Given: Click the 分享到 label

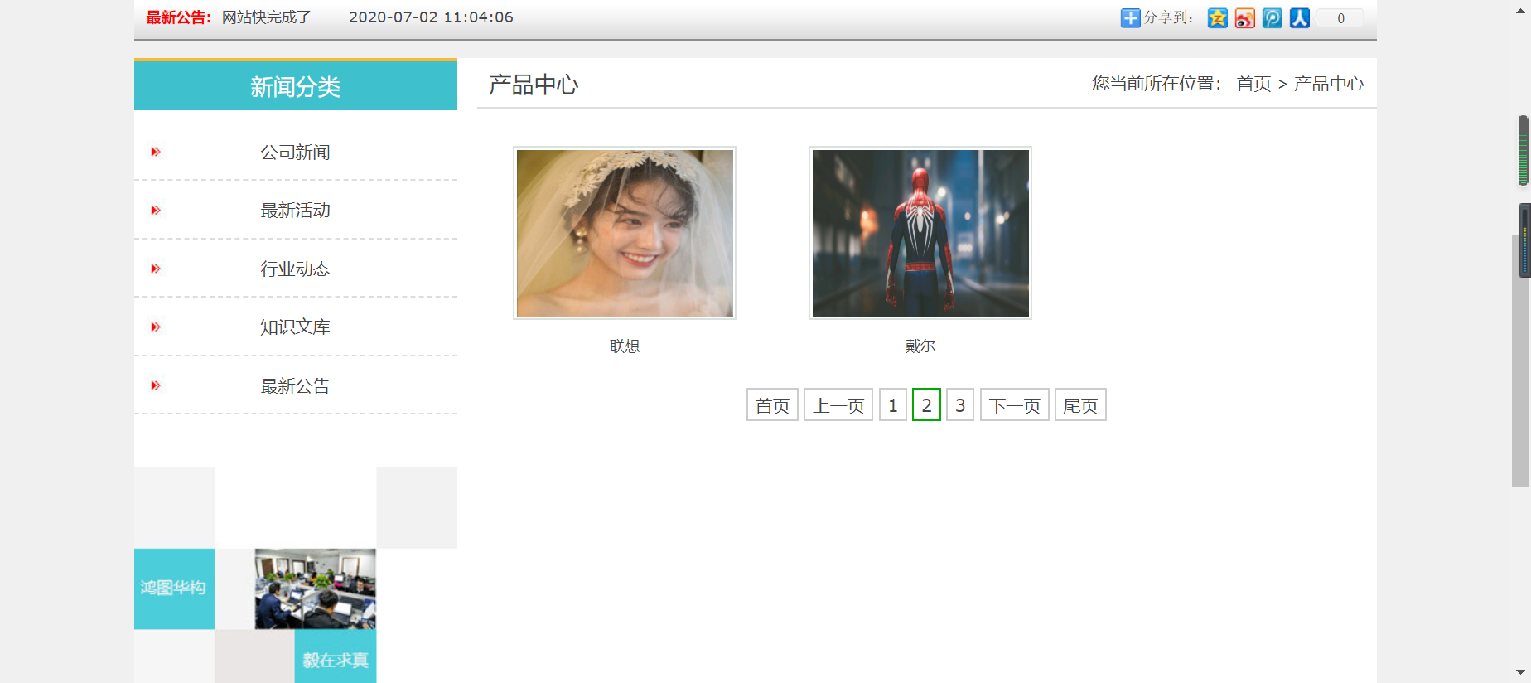Looking at the screenshot, I should 1168,17.
